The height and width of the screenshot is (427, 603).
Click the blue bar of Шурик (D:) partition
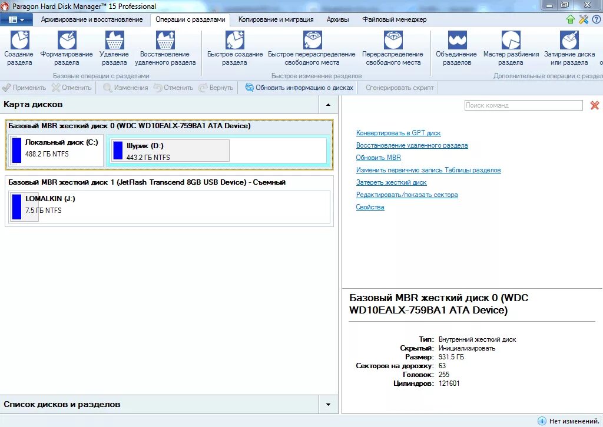click(x=118, y=151)
